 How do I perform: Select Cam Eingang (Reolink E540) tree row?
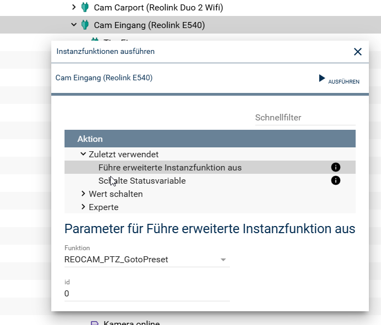point(149,25)
